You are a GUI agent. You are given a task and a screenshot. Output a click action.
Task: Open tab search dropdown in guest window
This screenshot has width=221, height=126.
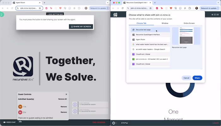218,3
